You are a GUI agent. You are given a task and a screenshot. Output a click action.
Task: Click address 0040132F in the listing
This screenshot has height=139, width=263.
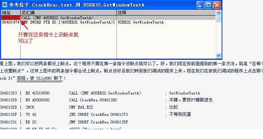pos(8,114)
